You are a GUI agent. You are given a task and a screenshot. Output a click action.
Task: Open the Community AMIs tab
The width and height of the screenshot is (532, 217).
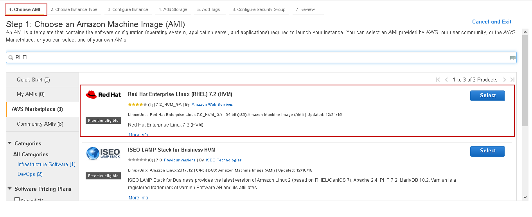[x=40, y=124]
